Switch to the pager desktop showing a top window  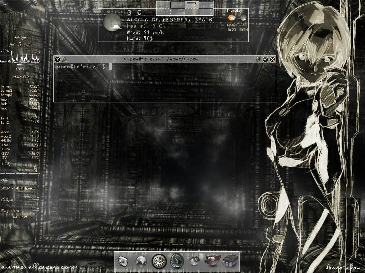pos(191,5)
